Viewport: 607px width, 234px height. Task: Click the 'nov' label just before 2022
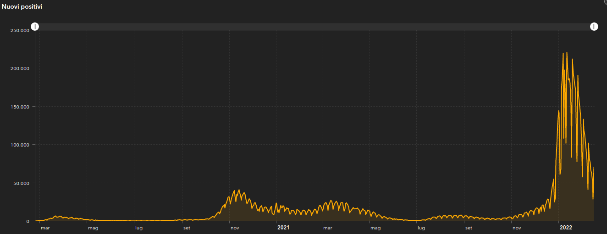click(517, 228)
